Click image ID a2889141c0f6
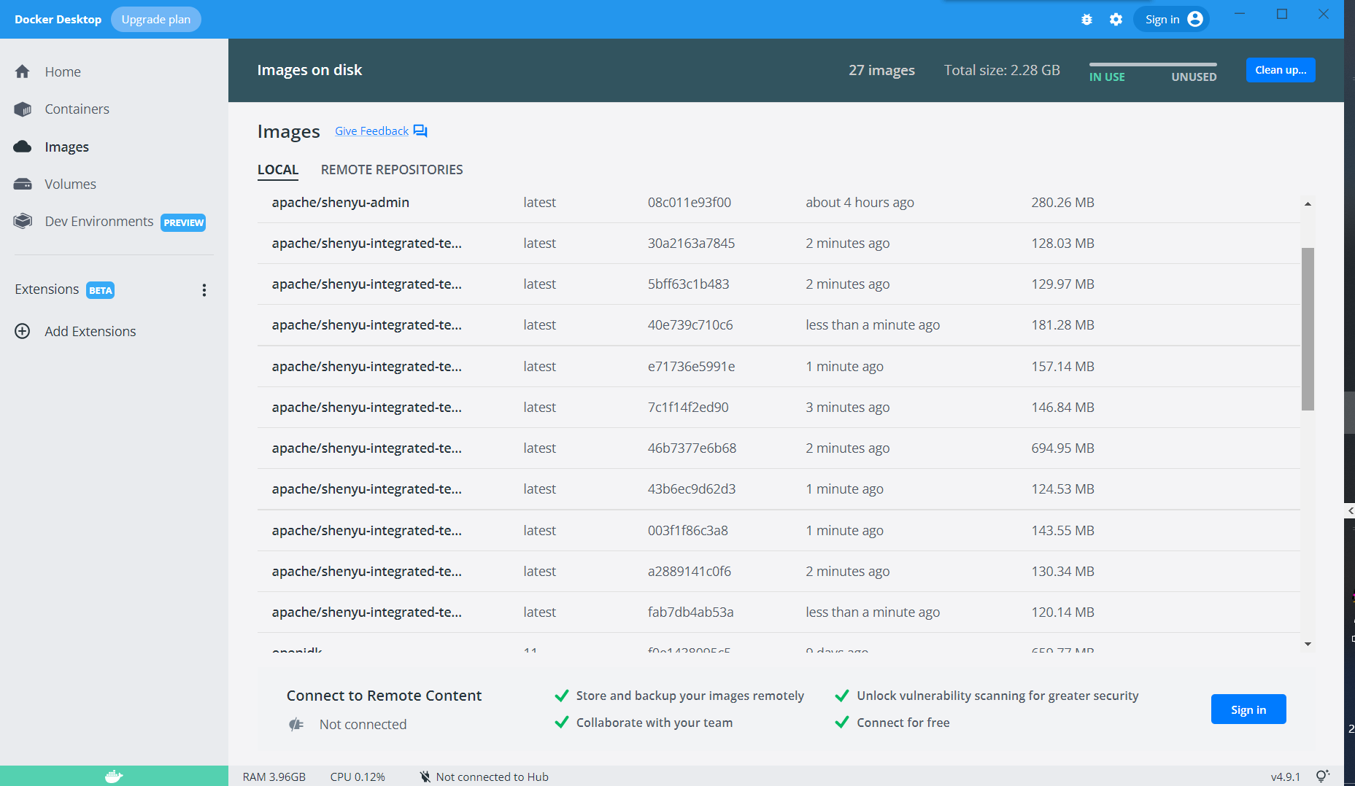 (690, 572)
